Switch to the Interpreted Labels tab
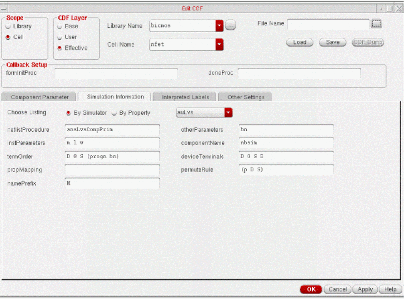 click(185, 97)
